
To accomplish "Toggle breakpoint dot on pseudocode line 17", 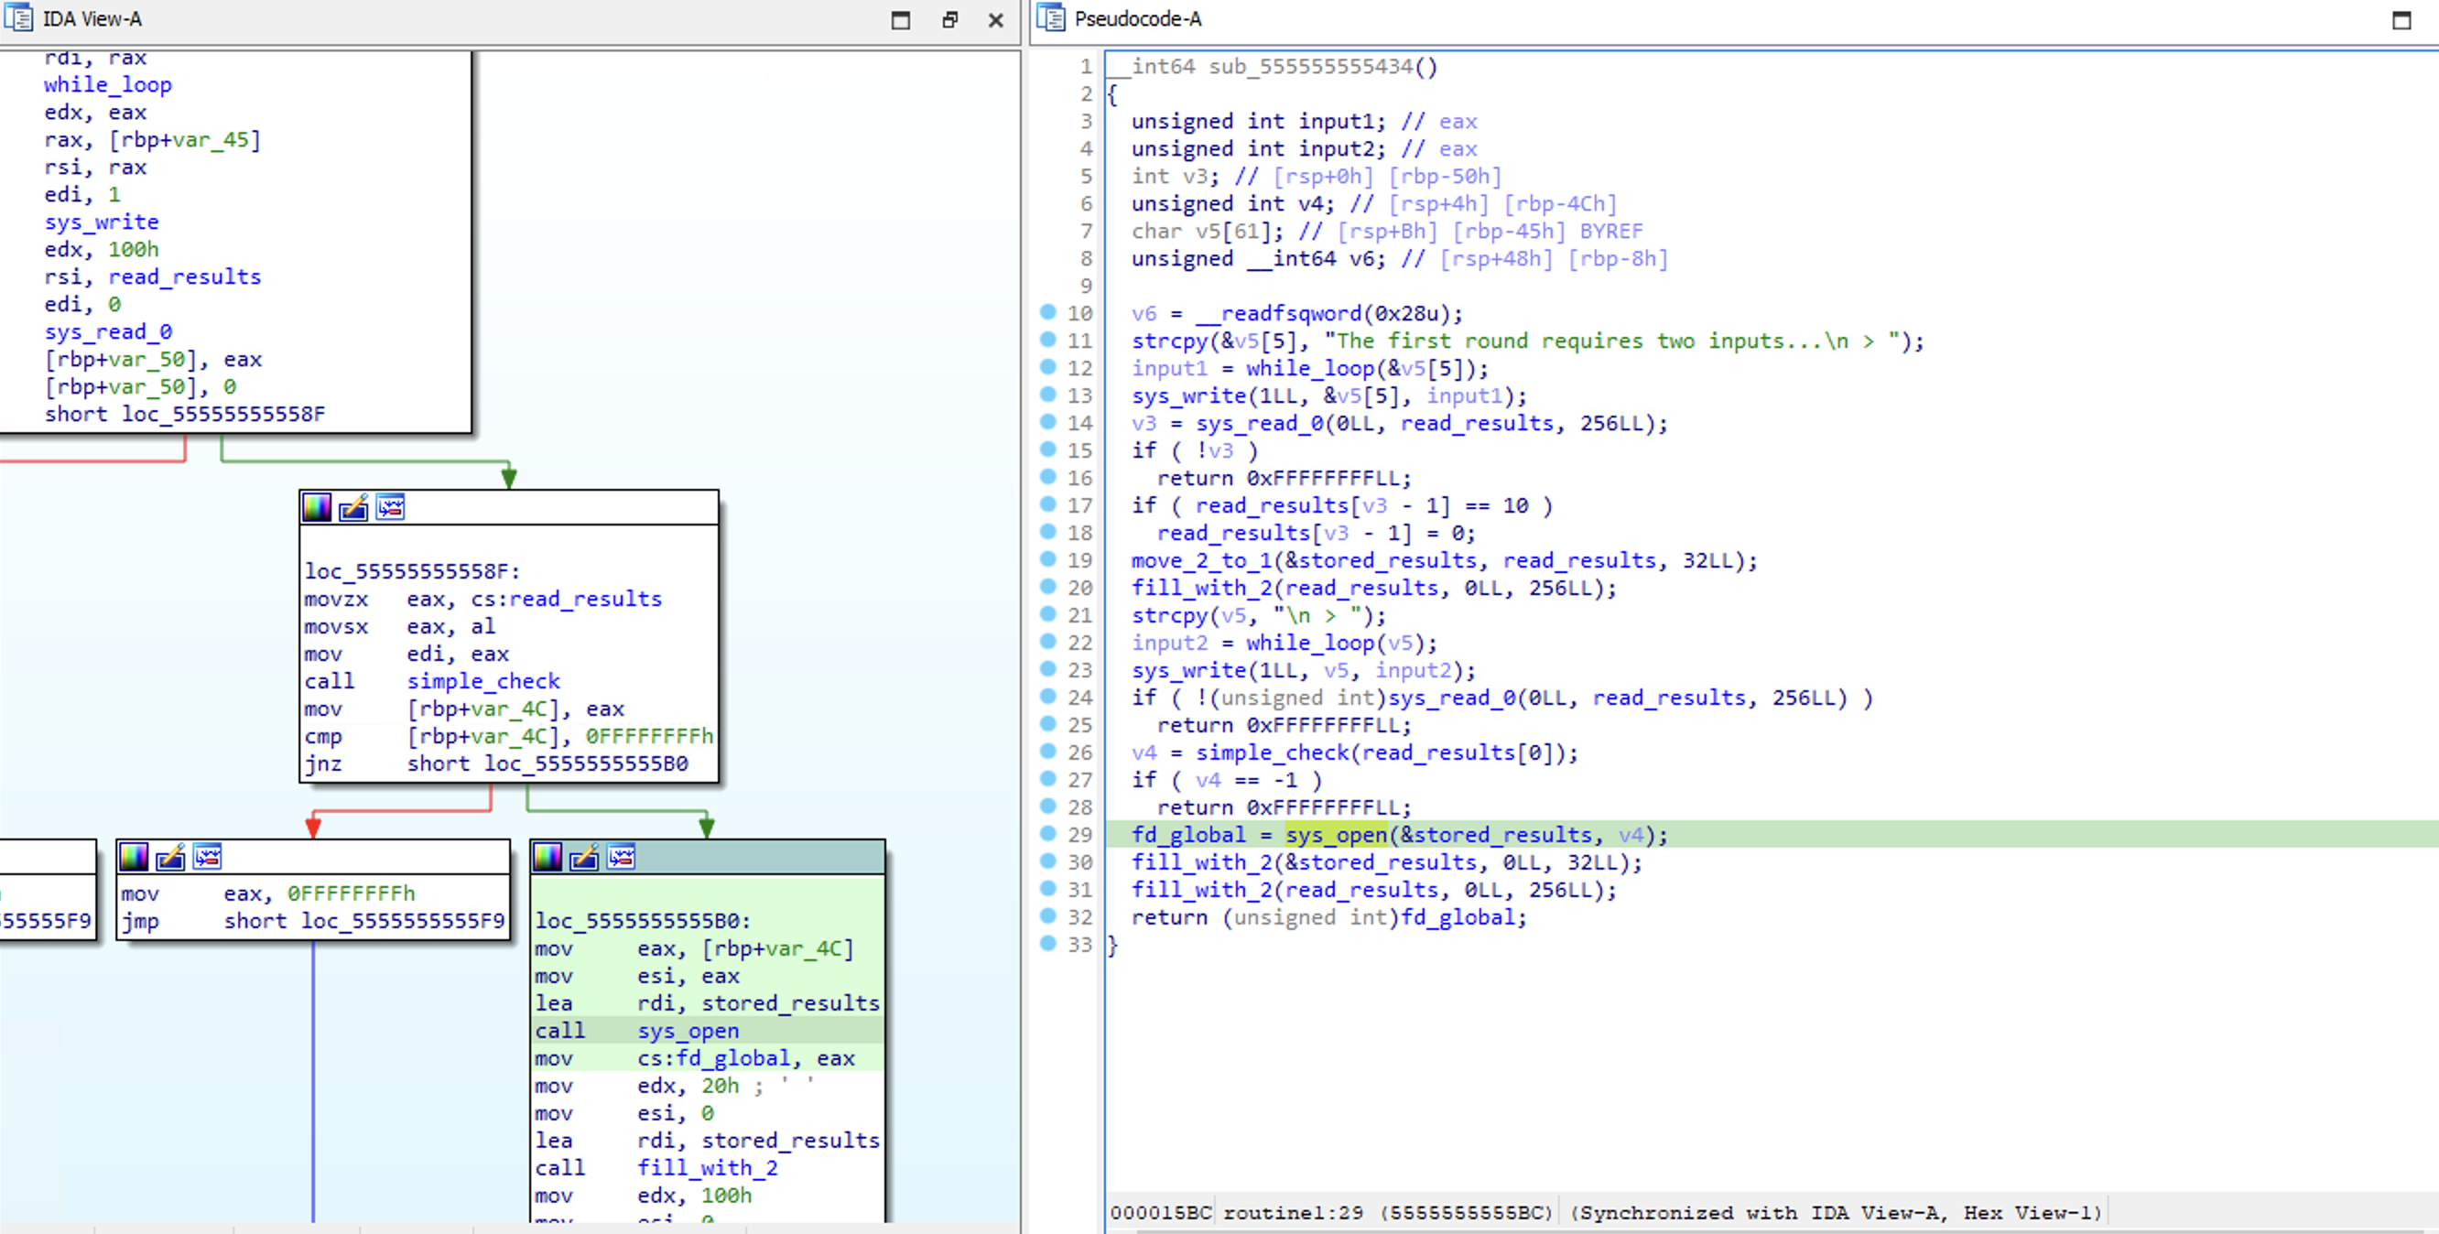I will [1048, 503].
